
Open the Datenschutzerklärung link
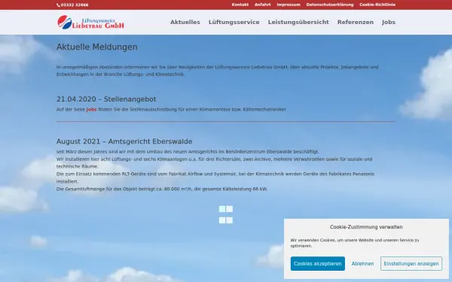(x=330, y=5)
